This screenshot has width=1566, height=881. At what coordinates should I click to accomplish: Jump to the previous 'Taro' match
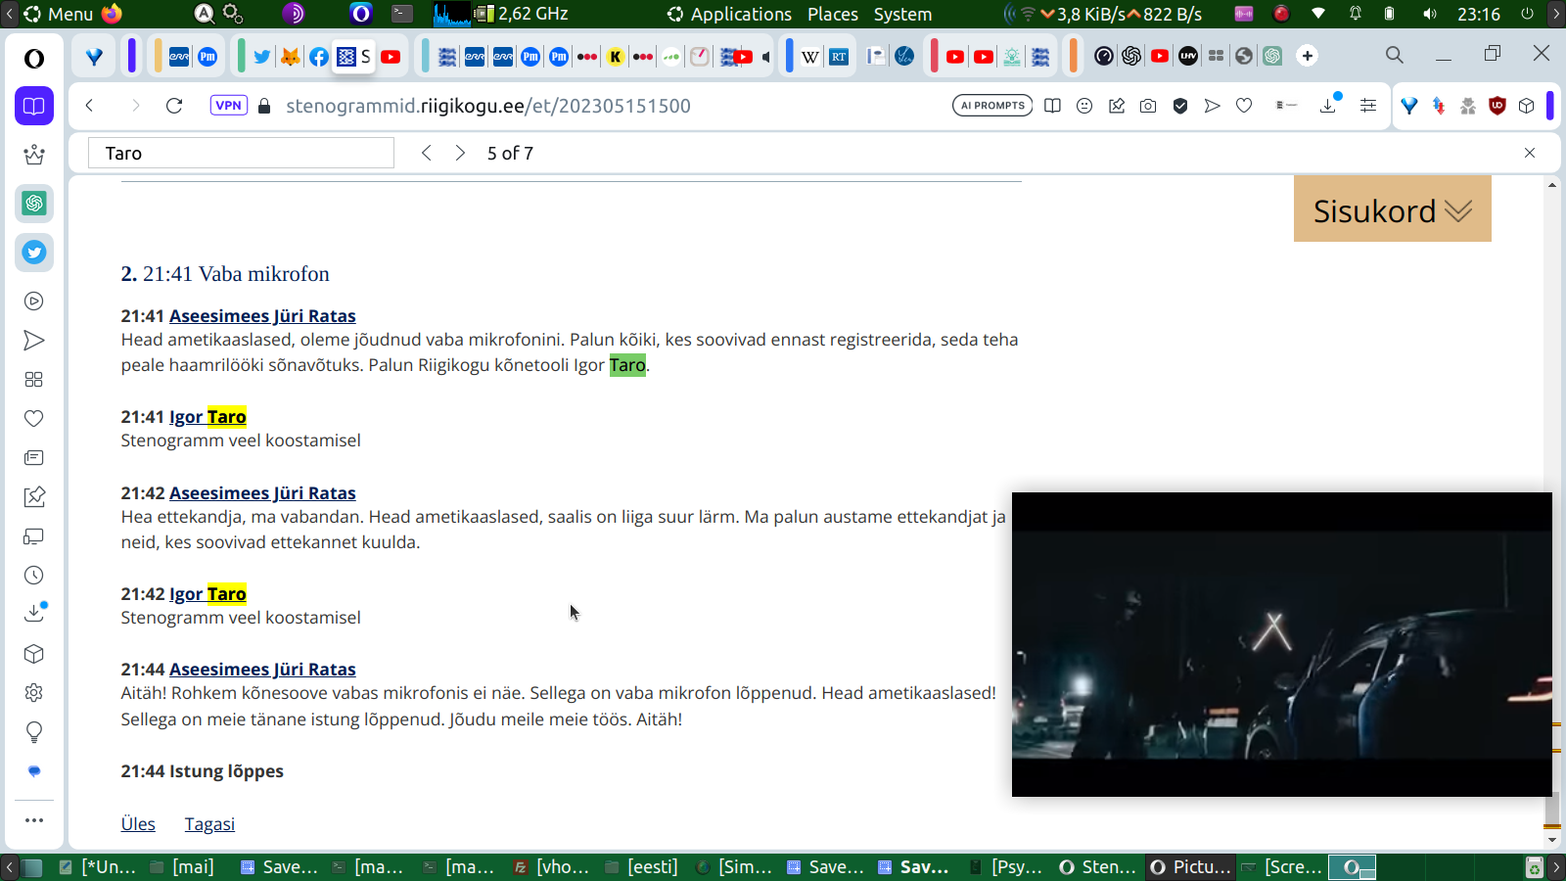click(x=427, y=153)
